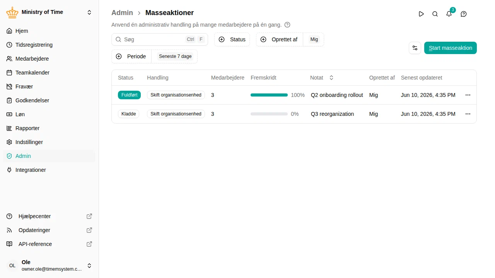Open row menu for Q2 onboarding rollout
This screenshot has width=495, height=278.
point(468,95)
